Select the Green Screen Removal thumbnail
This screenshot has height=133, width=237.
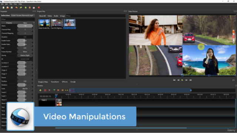click(44, 24)
